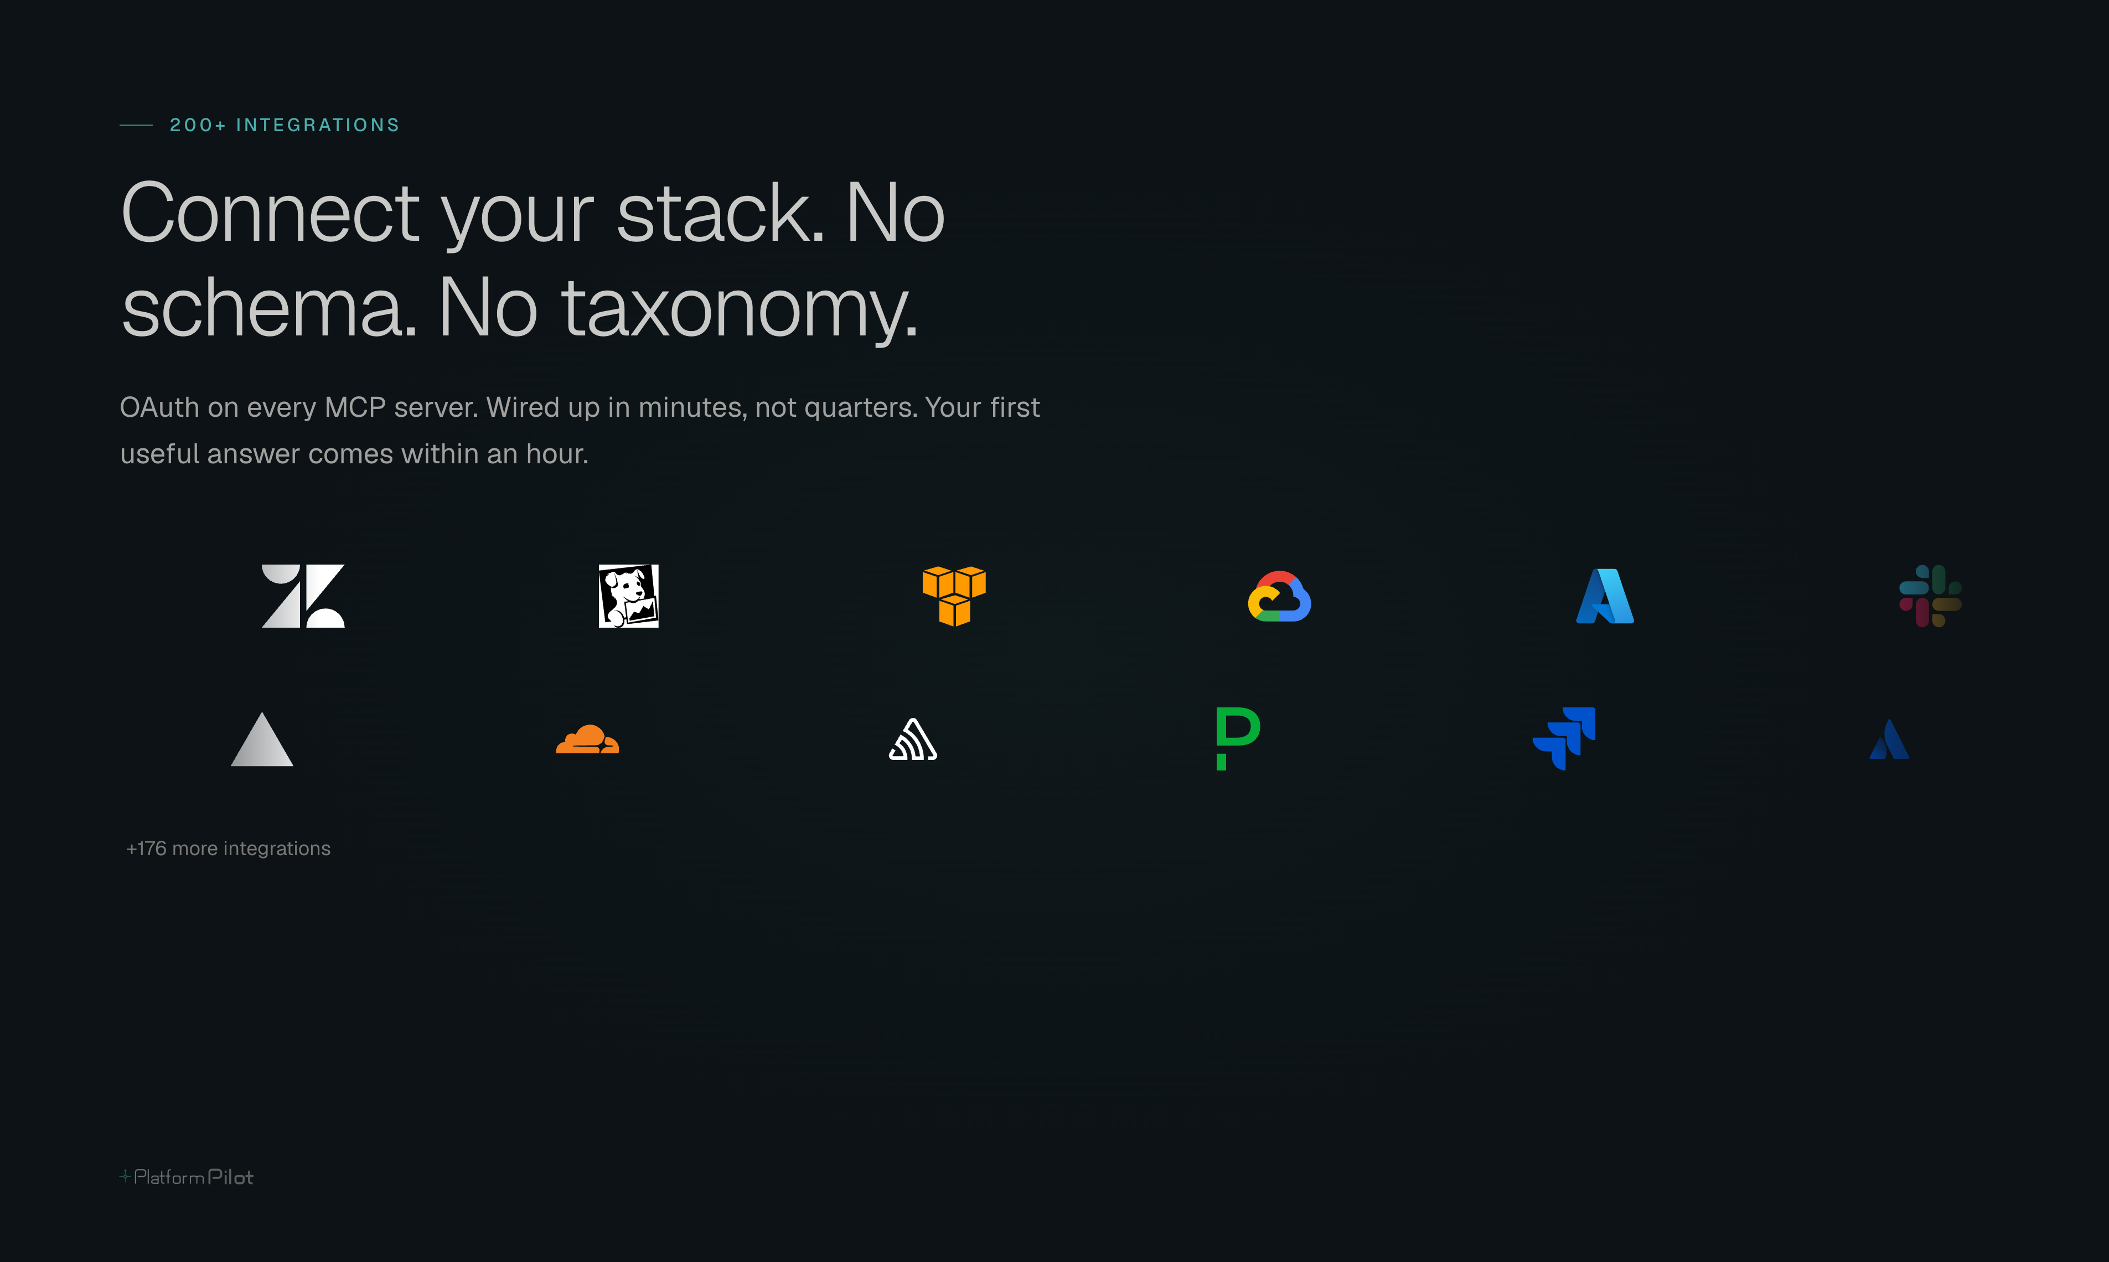Viewport: 2109px width, 1262px height.
Task: Choose the Google Cloud logo
Action: tap(1279, 596)
